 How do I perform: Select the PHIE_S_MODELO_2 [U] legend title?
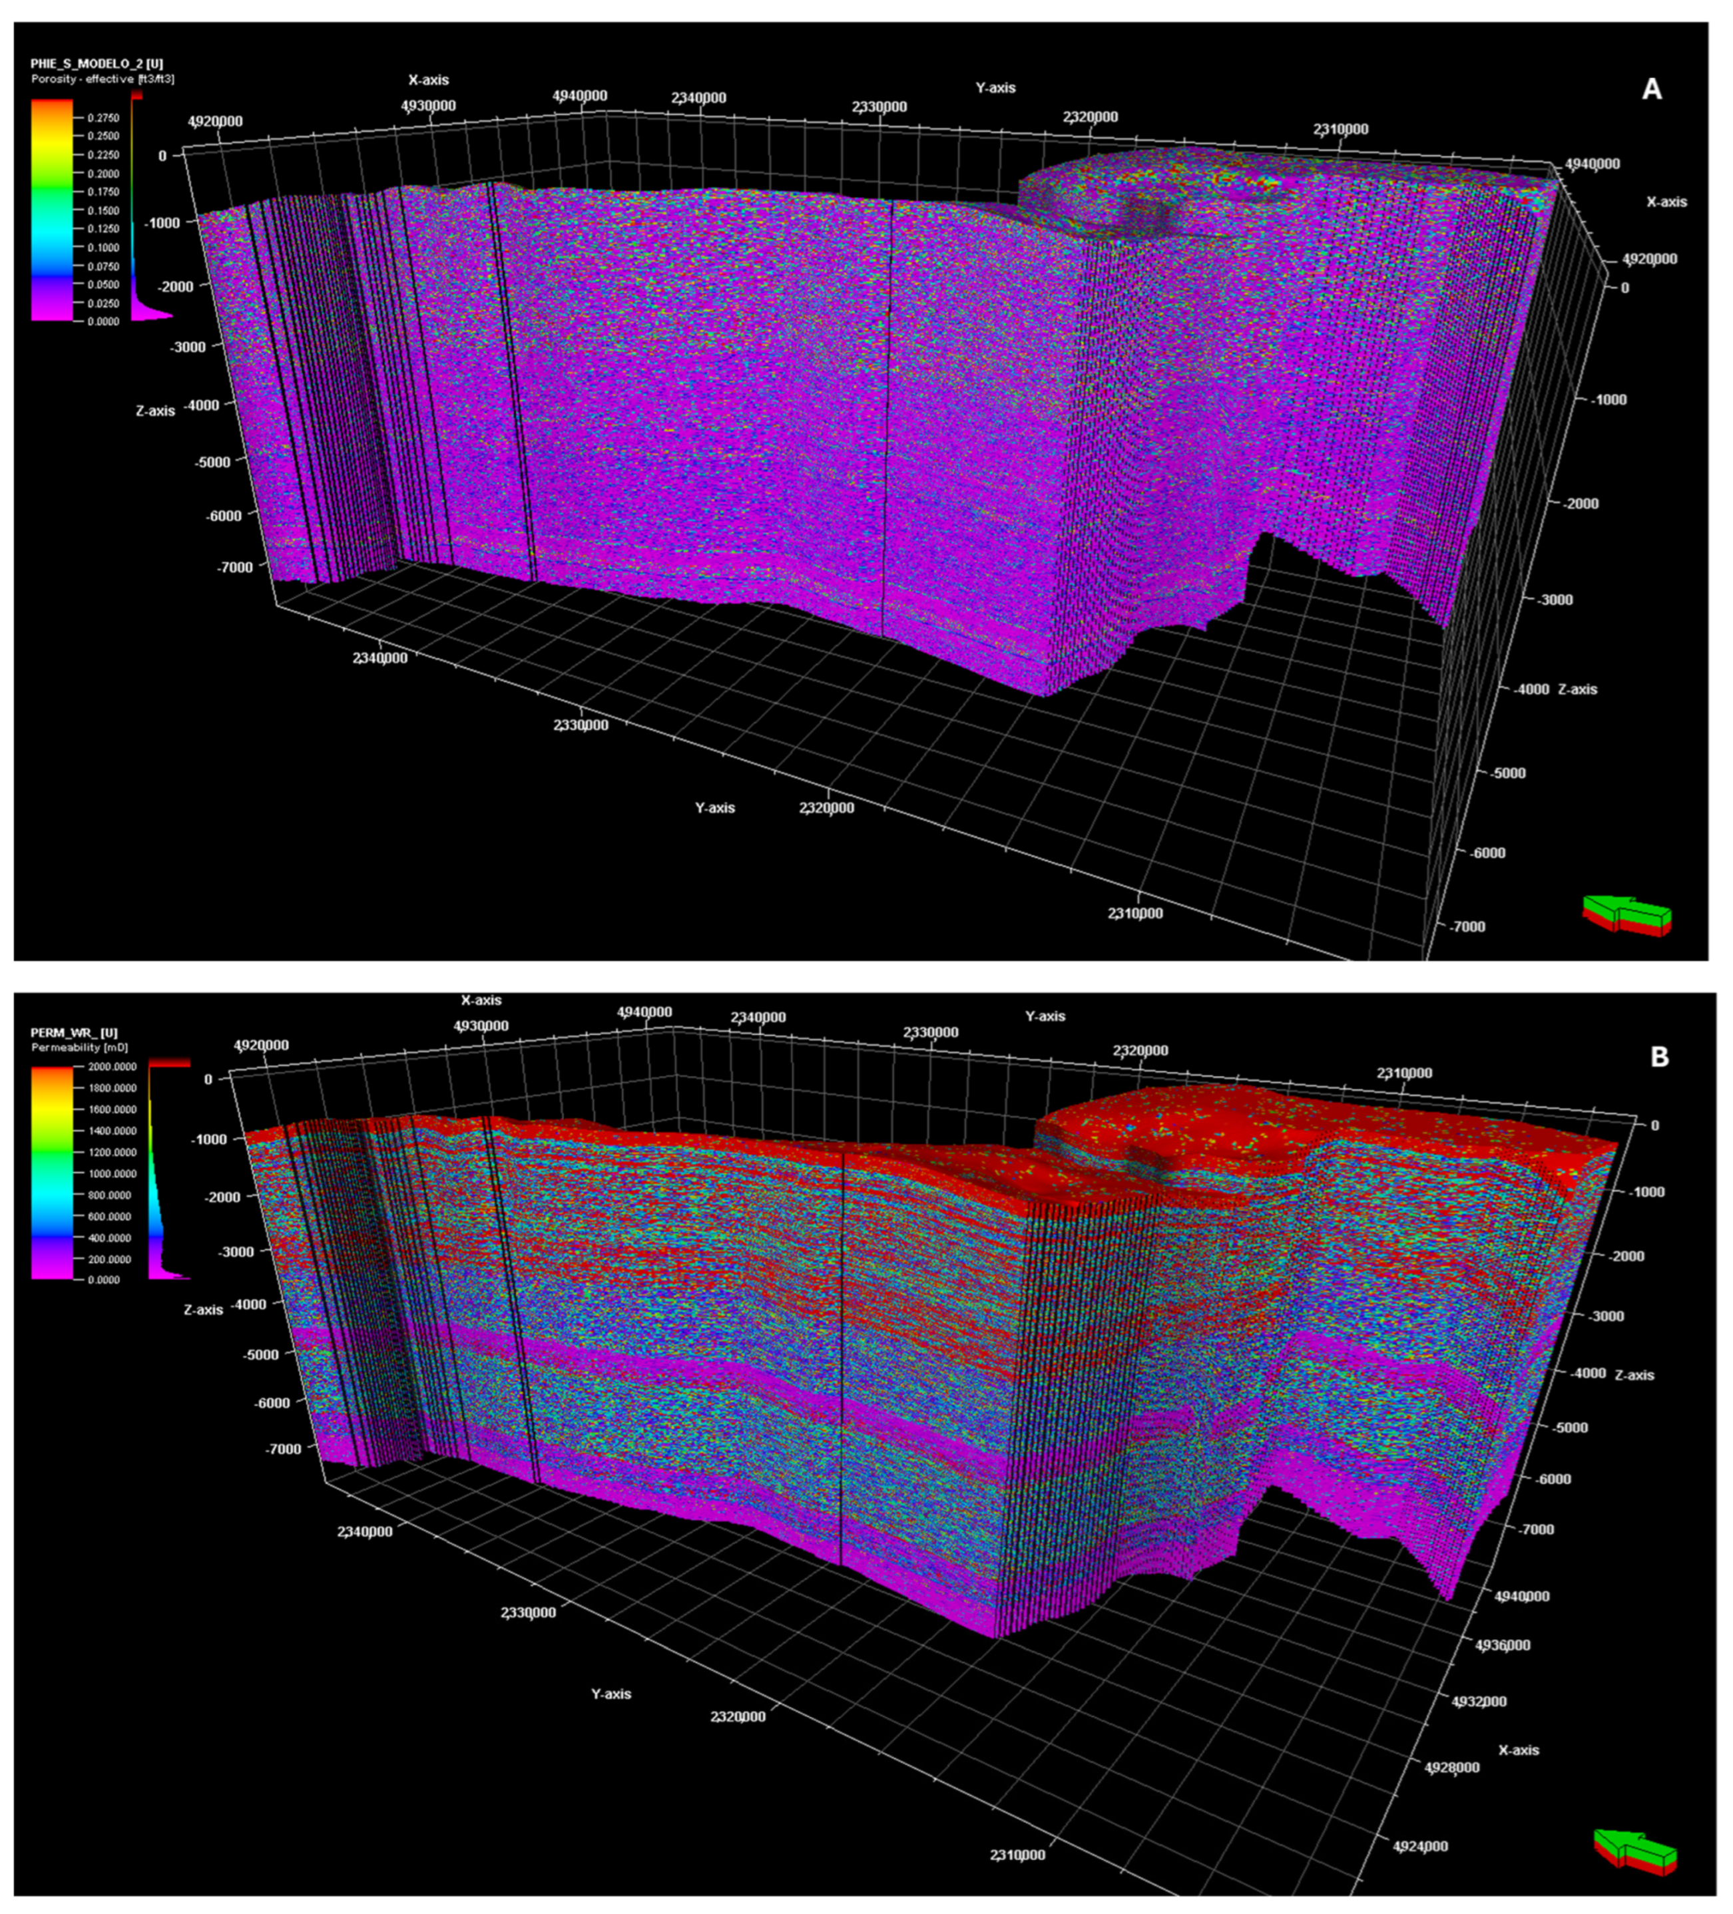(x=97, y=64)
